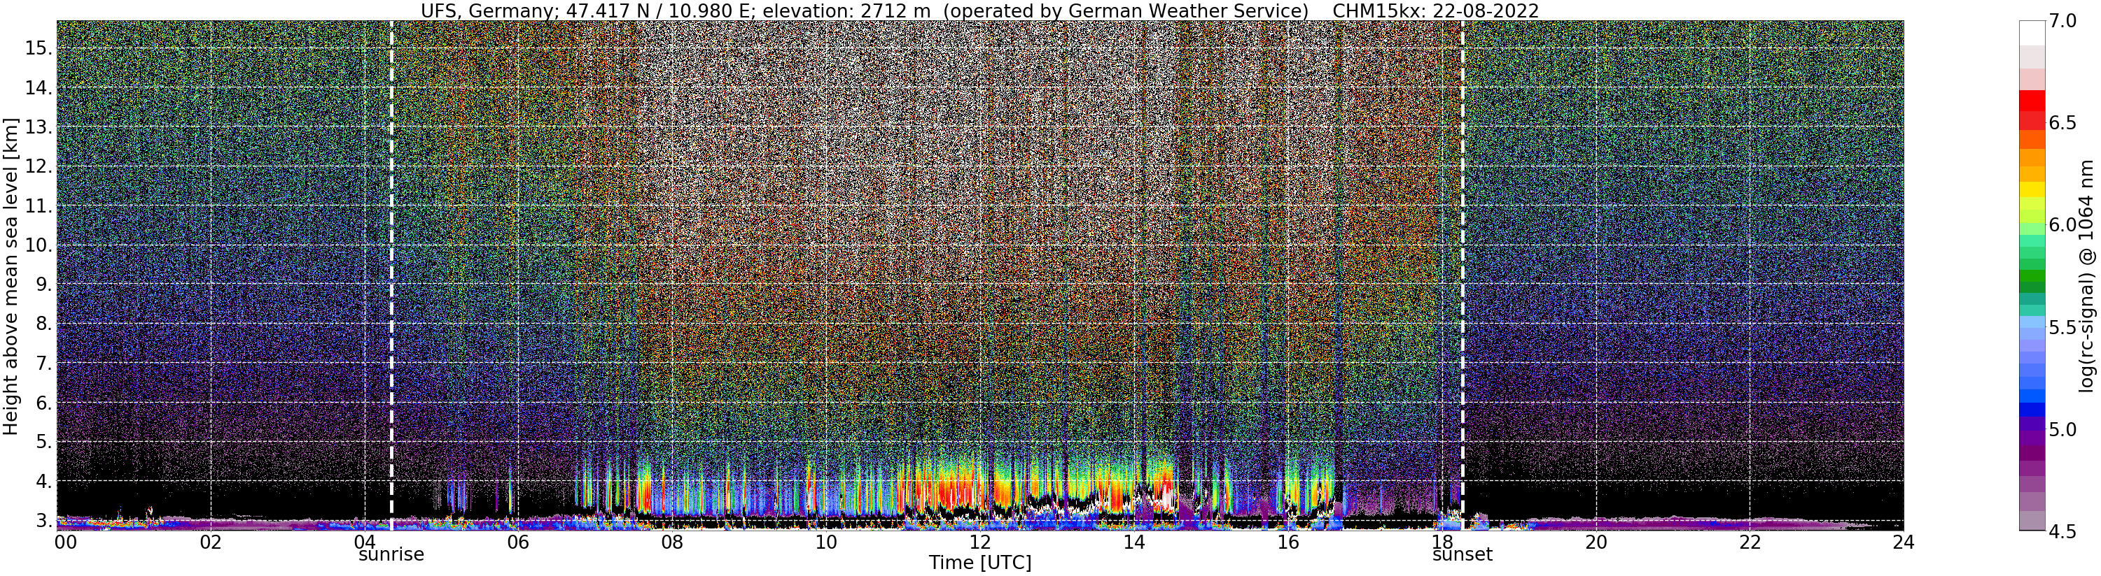The image size is (2101, 576).
Task: Click the '7.' height tick label
Action: [x=43, y=363]
